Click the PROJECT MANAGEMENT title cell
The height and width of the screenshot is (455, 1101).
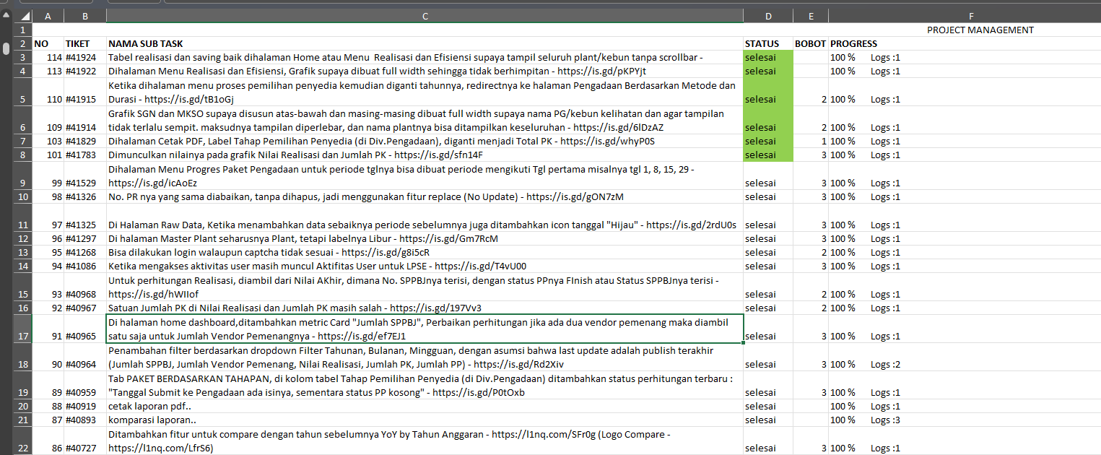[x=980, y=30]
